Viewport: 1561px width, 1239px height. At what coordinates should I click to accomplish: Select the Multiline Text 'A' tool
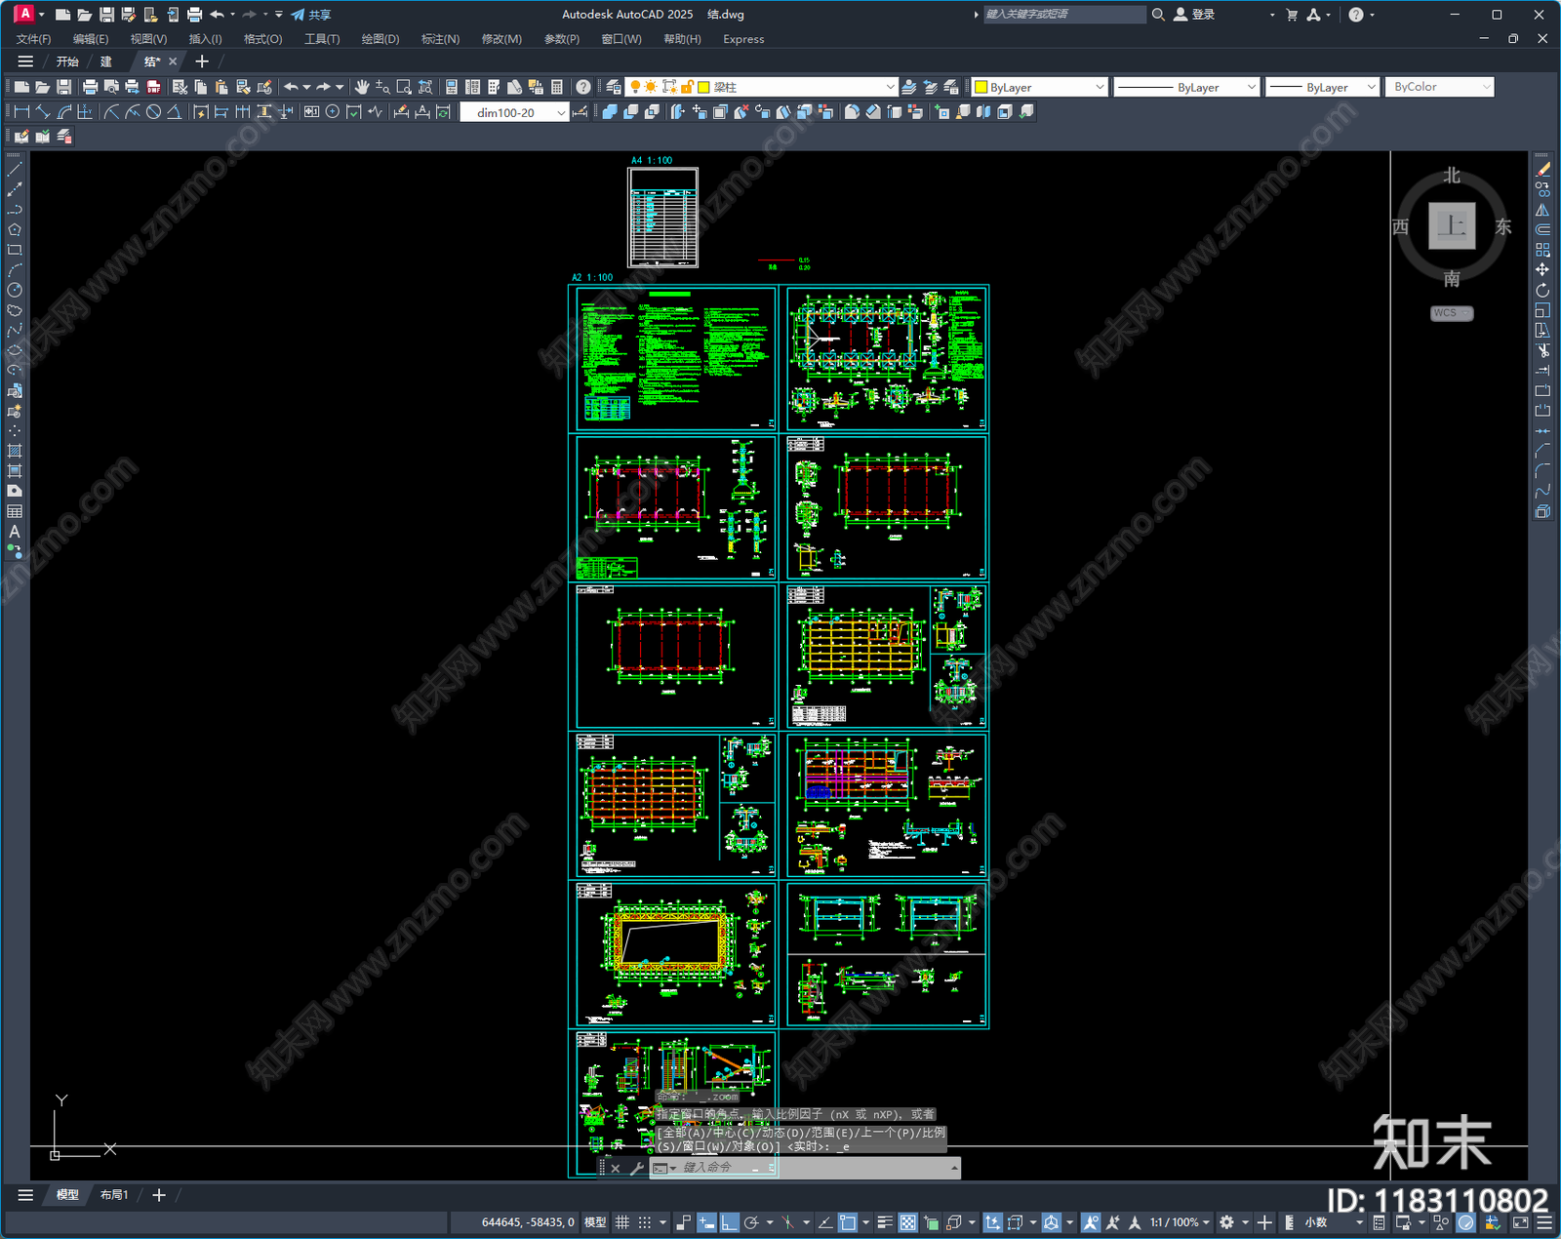coord(15,532)
